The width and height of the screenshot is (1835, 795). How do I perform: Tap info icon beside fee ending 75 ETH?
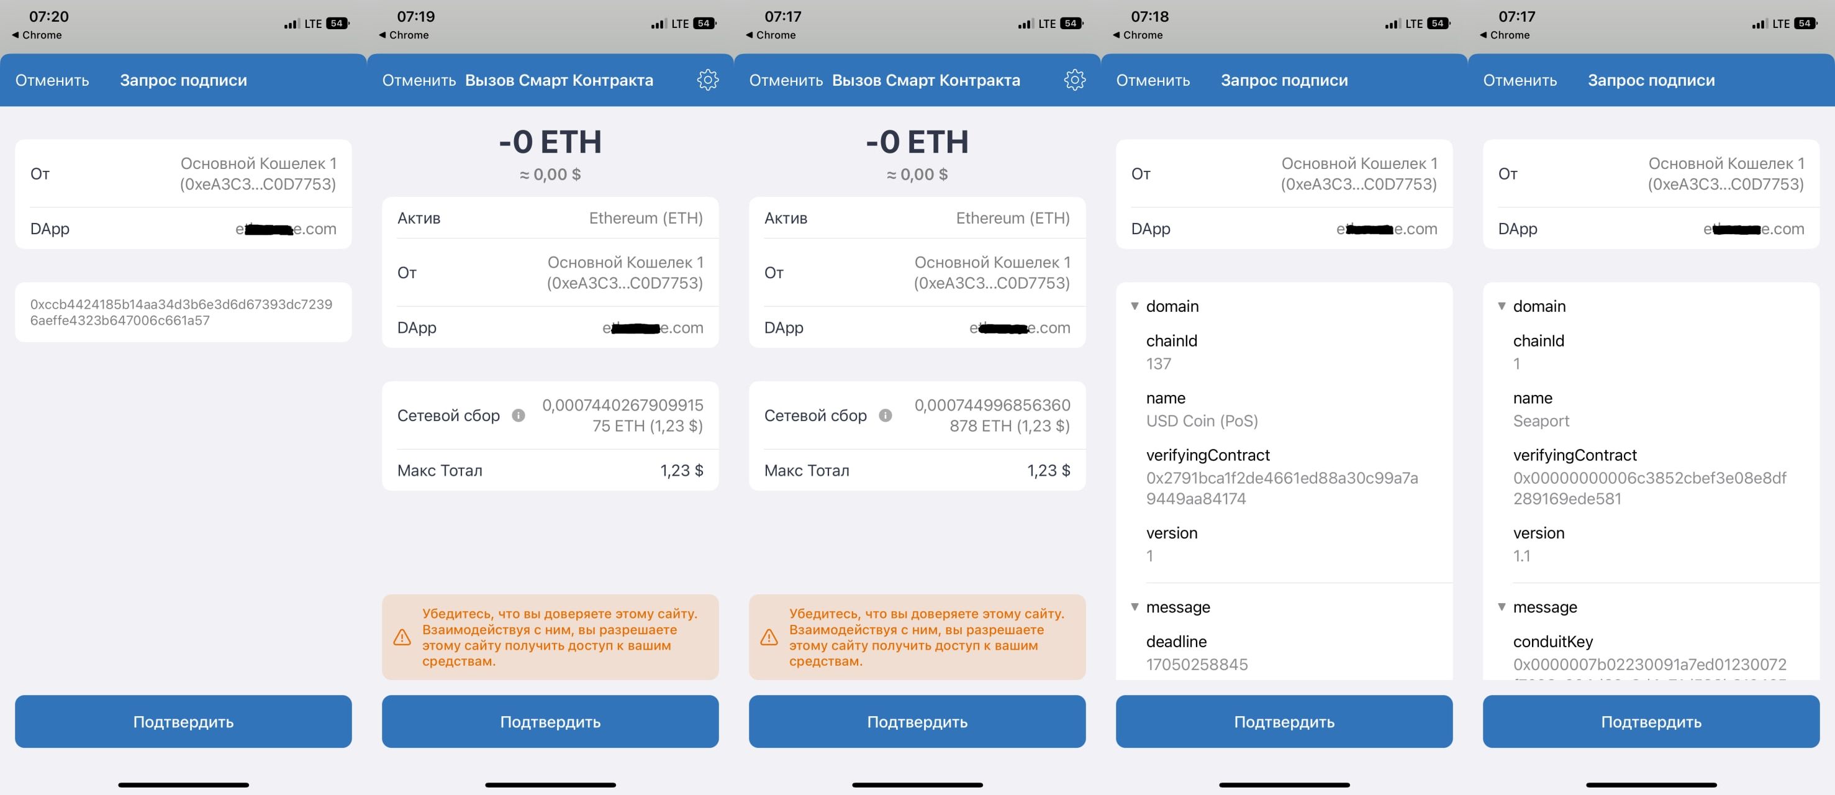pyautogui.click(x=519, y=416)
